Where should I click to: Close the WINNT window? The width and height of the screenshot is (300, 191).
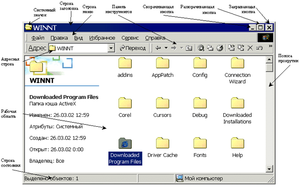coord(269,27)
